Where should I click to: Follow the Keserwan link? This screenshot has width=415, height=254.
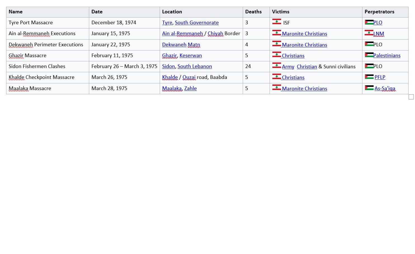(191, 55)
